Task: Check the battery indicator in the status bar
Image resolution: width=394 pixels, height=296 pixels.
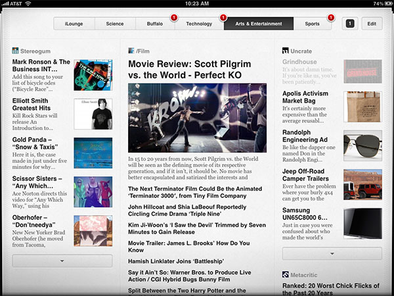Action: [x=389, y=3]
